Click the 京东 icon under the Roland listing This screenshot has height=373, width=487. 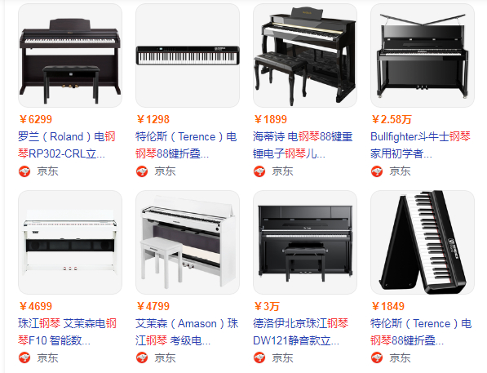(x=24, y=171)
